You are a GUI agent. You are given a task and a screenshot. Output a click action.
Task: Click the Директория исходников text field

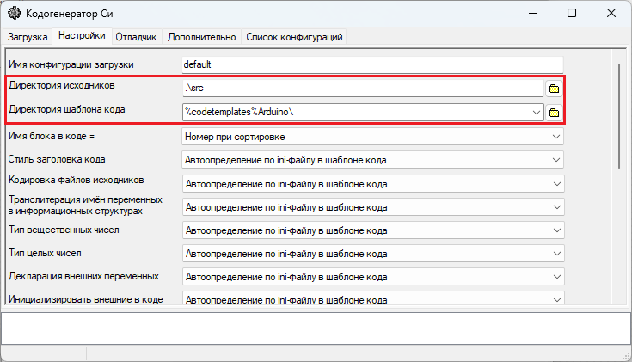pyautogui.click(x=361, y=89)
